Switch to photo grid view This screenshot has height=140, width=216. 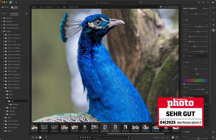33,137
